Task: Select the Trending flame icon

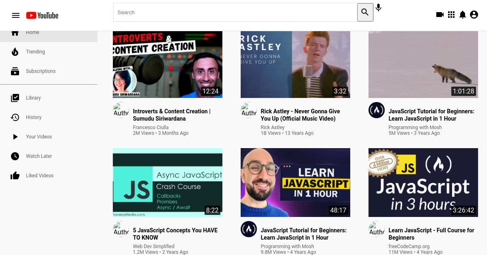Action: pos(15,52)
